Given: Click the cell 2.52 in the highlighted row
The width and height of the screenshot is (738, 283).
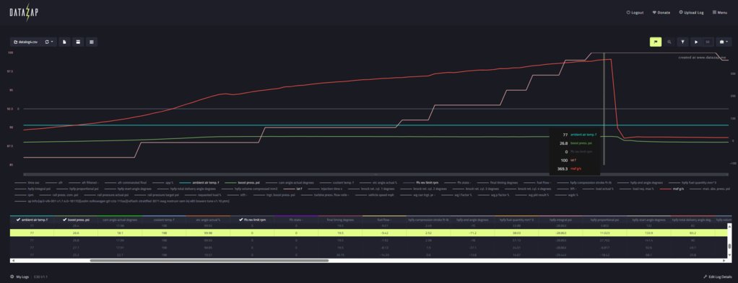Looking at the screenshot, I should 429,233.
